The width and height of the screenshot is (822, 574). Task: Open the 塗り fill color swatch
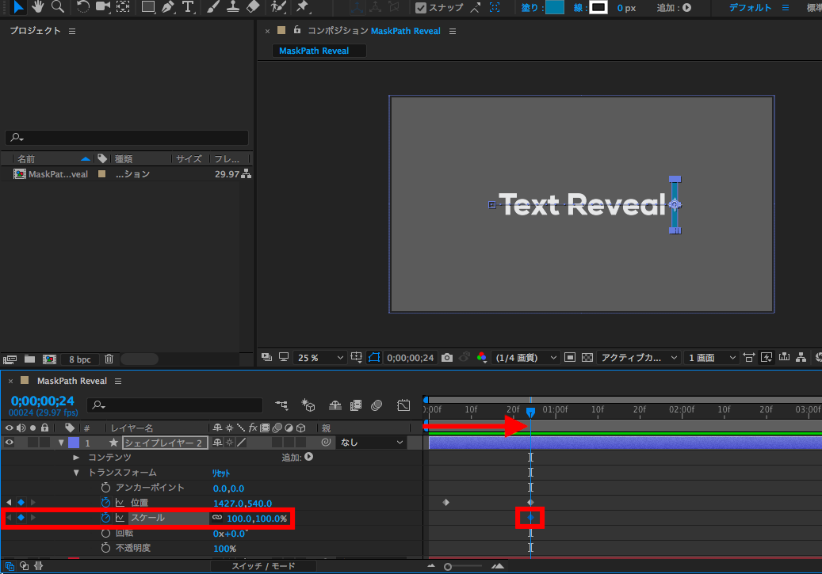click(x=554, y=8)
